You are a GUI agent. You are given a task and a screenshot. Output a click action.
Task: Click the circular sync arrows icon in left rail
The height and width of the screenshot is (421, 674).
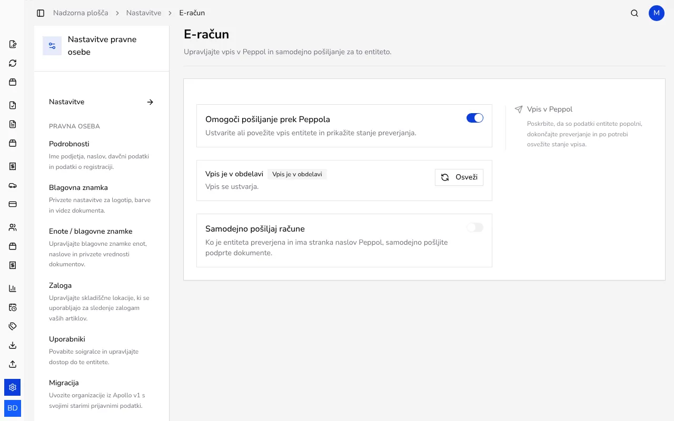pos(13,63)
